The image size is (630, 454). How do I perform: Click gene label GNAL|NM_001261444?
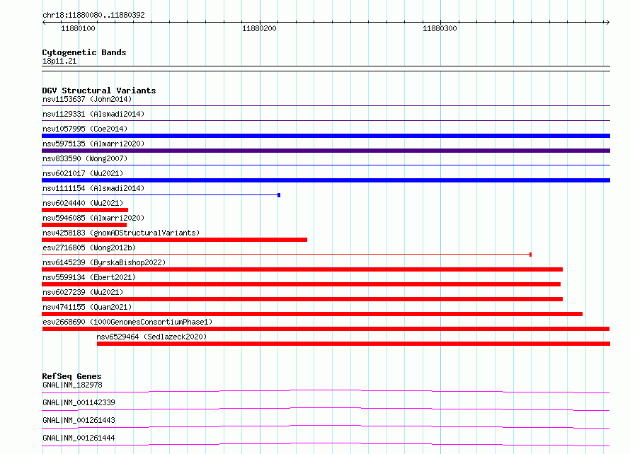pyautogui.click(x=79, y=438)
